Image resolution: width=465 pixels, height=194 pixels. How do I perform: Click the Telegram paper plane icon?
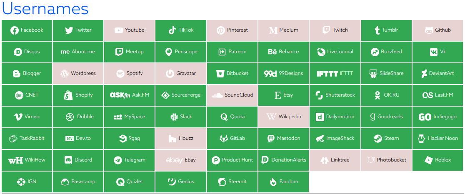click(x=117, y=160)
